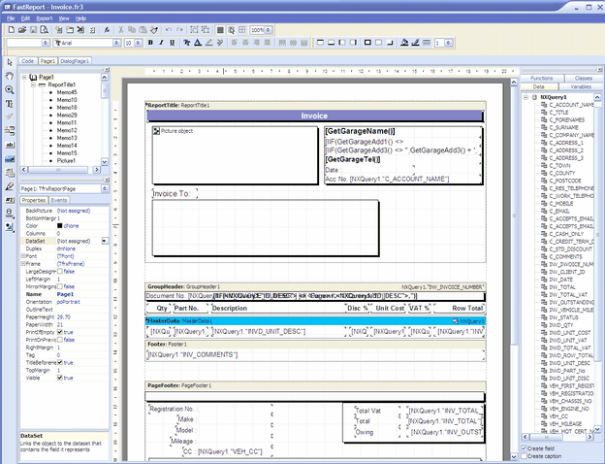Collapse the NXQuery1 data tree node
Image resolution: width=605 pixels, height=464 pixels.
pyautogui.click(x=525, y=97)
